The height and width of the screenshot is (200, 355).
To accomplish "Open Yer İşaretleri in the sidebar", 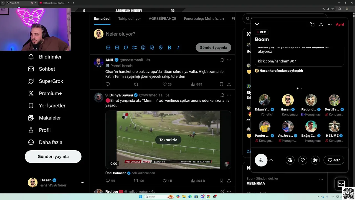I will tap(47, 106).
